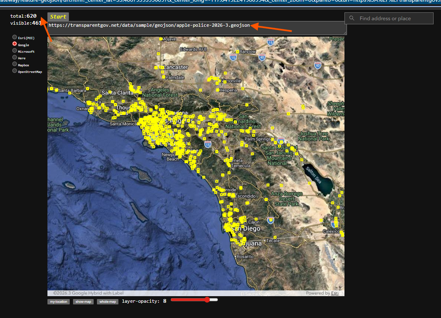
Task: Switch basemap to Microsoft
Action: 15,51
